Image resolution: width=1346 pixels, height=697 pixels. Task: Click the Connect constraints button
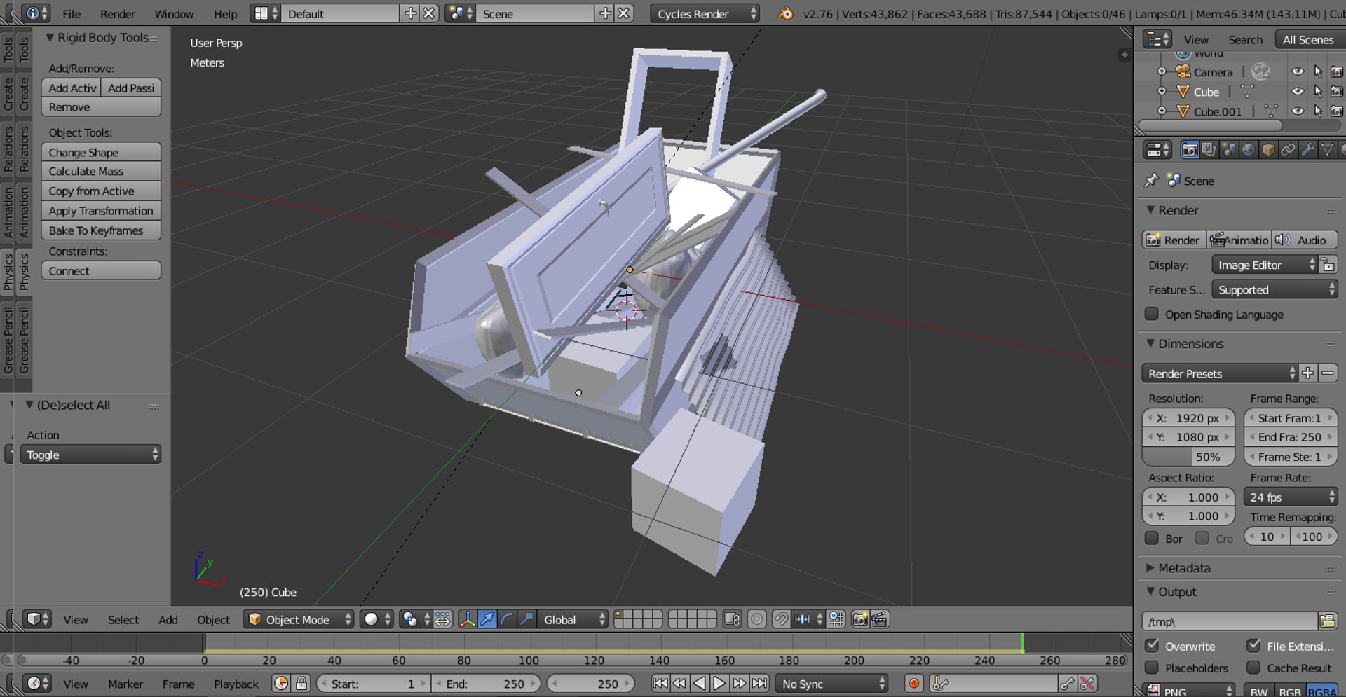point(101,271)
